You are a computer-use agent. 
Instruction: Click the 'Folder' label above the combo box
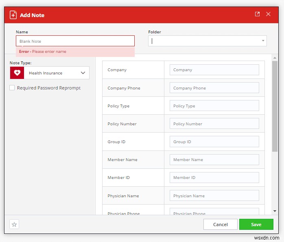pos(155,32)
